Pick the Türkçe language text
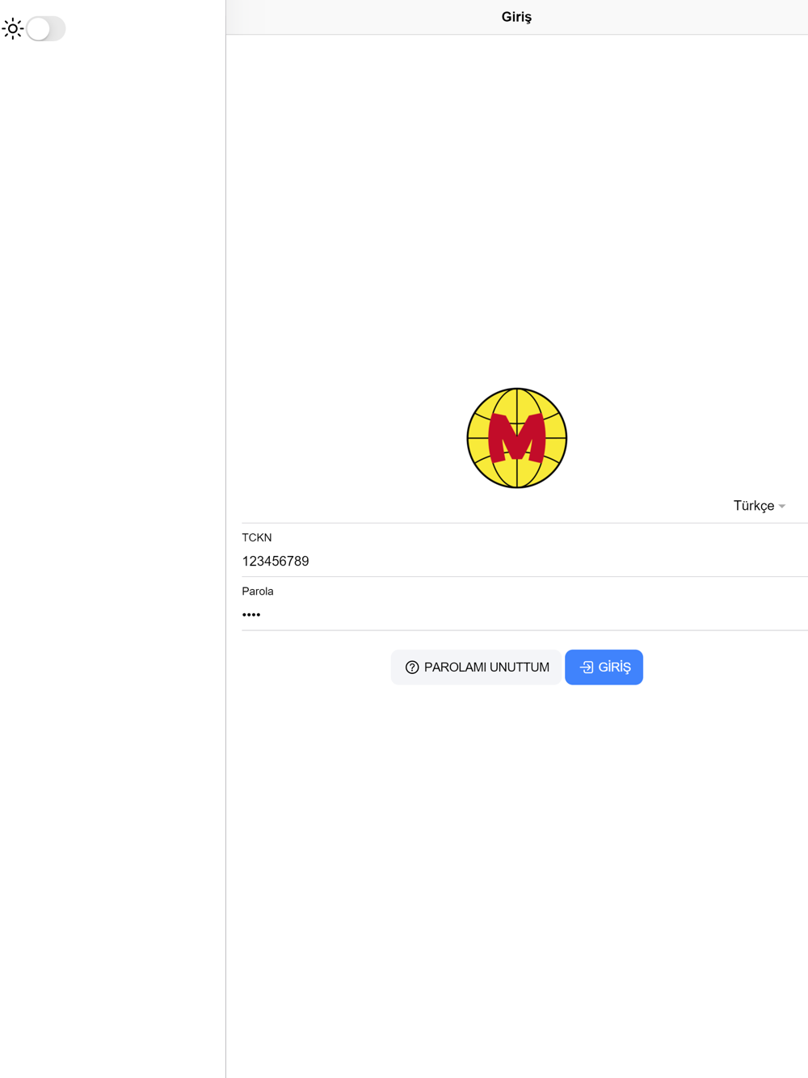This screenshot has height=1078, width=808. pos(753,506)
